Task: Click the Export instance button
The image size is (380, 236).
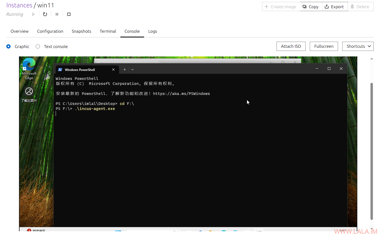Action: click(334, 7)
